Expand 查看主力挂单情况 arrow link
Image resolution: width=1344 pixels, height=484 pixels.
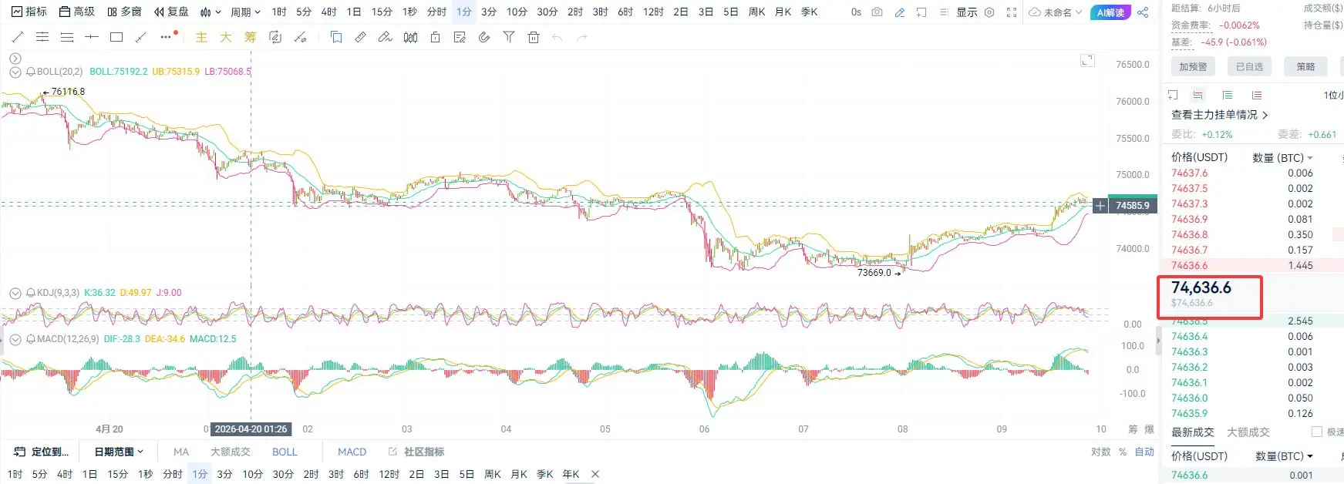click(1220, 115)
